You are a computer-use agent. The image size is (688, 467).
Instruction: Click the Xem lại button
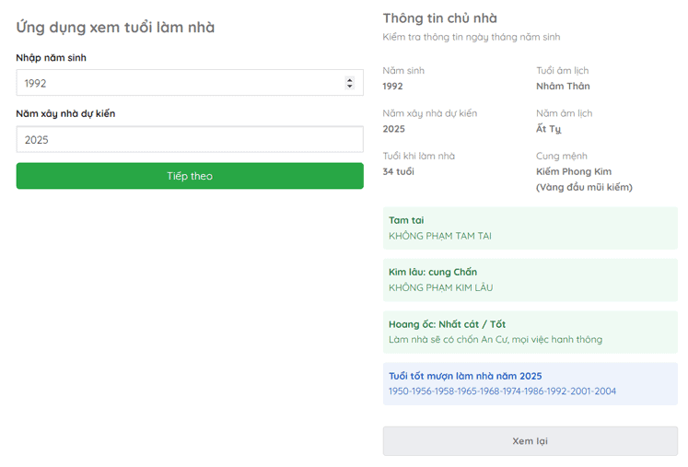[530, 440]
